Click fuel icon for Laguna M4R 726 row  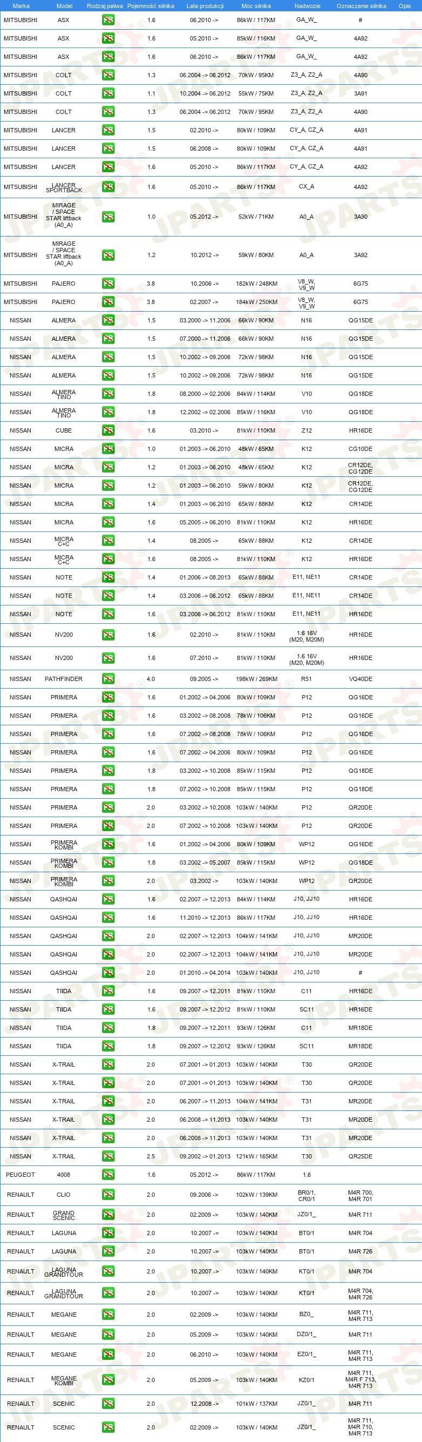[x=108, y=1252]
